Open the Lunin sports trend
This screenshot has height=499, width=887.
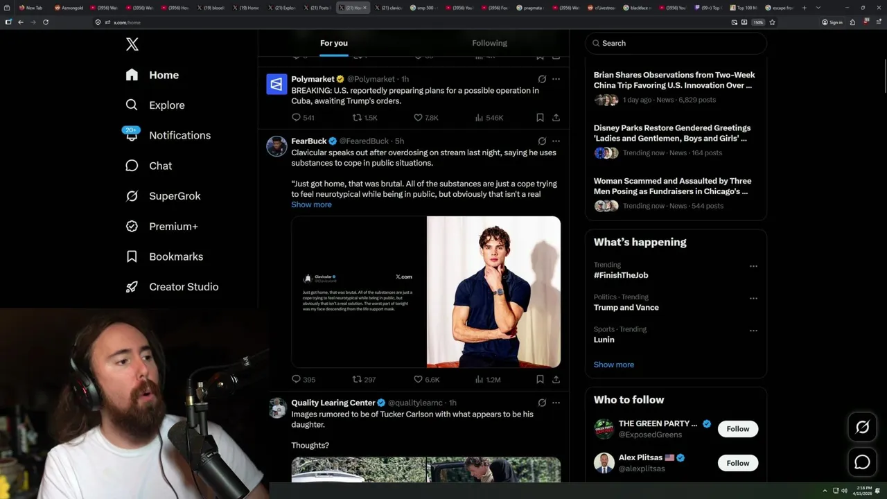pyautogui.click(x=604, y=340)
